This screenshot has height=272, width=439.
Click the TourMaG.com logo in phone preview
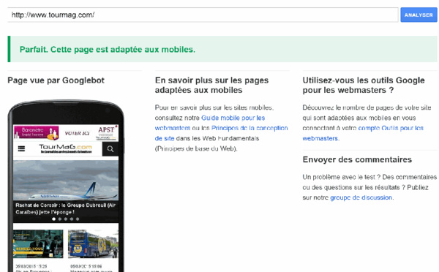(x=66, y=148)
